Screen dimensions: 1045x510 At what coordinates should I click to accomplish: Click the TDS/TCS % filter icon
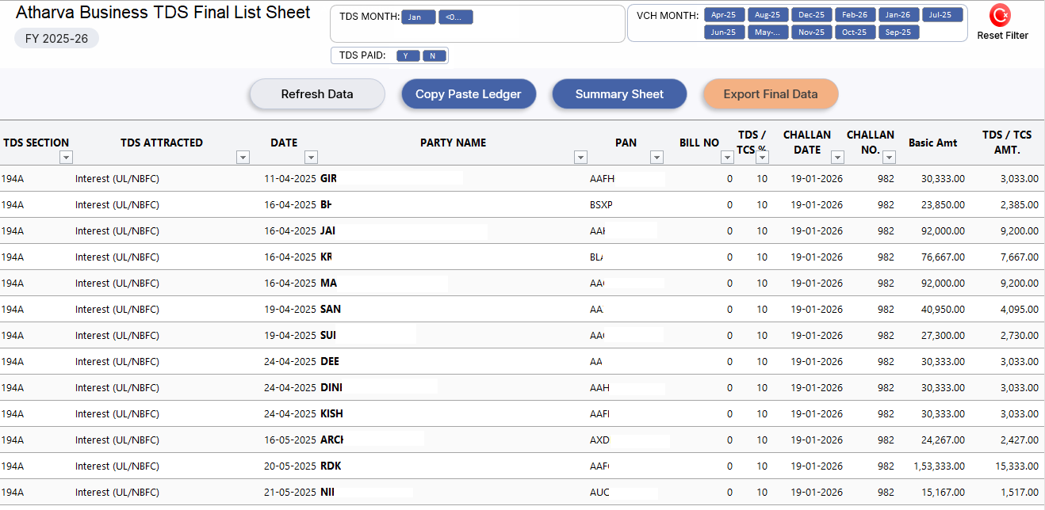pyautogui.click(x=763, y=157)
